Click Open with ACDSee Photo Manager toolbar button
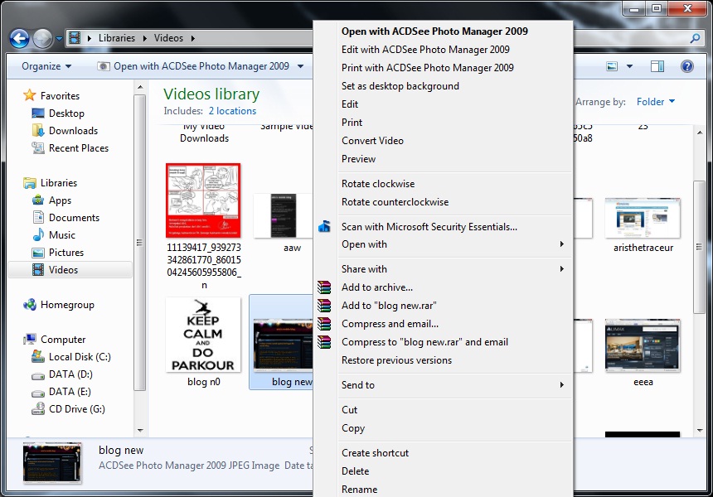This screenshot has height=497, width=713. click(193, 66)
